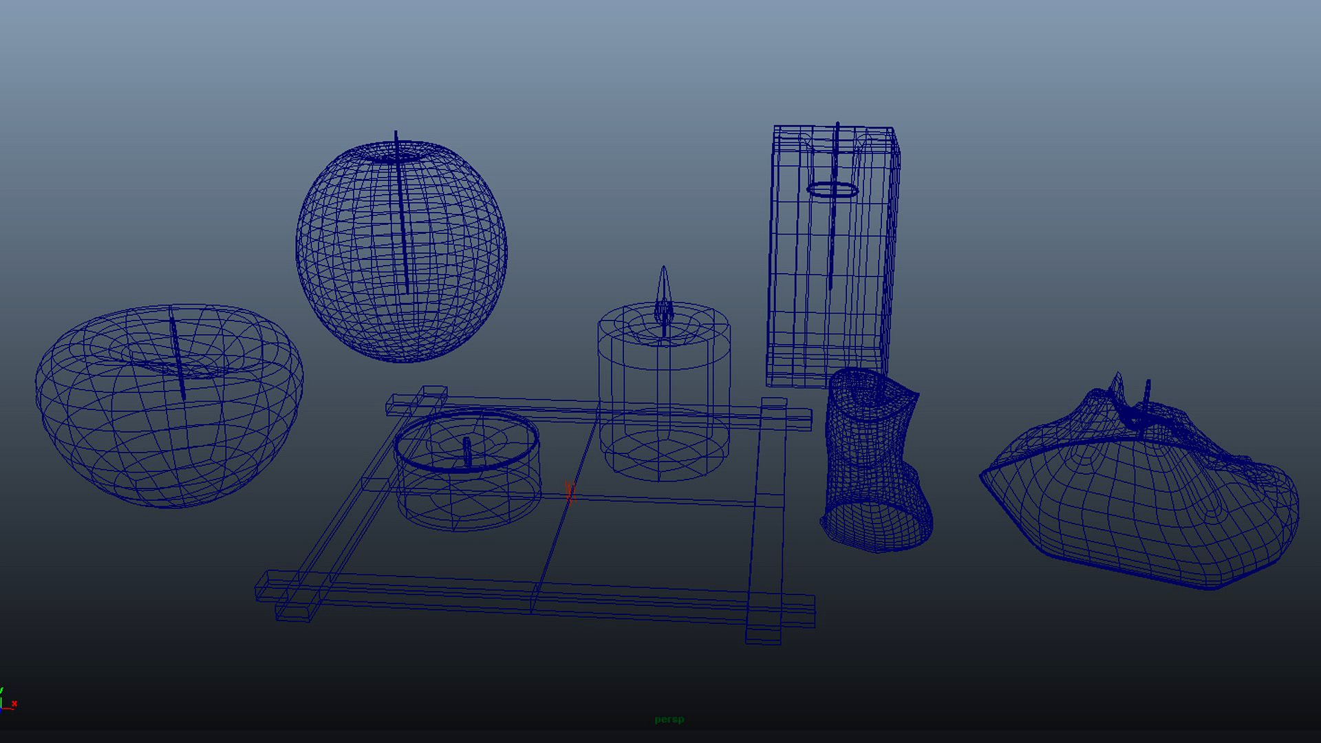Image resolution: width=1321 pixels, height=743 pixels.
Task: Select the tray frame's front horizontal bar
Action: pyautogui.click(x=535, y=599)
